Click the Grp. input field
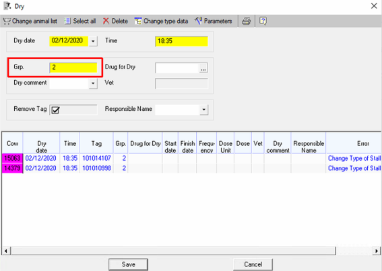The width and height of the screenshot is (382, 271). [73, 68]
